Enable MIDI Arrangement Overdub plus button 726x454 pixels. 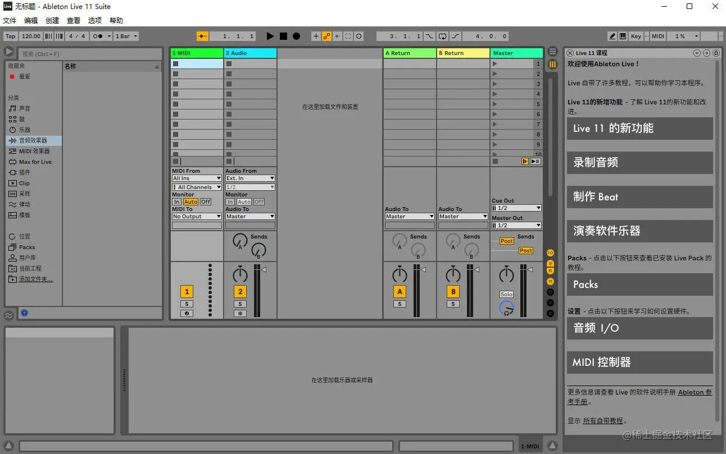[316, 36]
